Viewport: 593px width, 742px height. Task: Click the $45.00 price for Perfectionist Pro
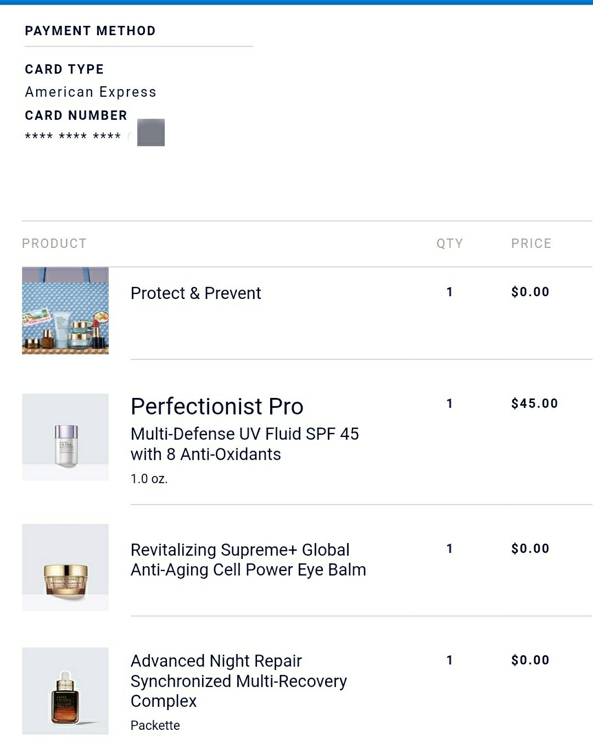(534, 403)
